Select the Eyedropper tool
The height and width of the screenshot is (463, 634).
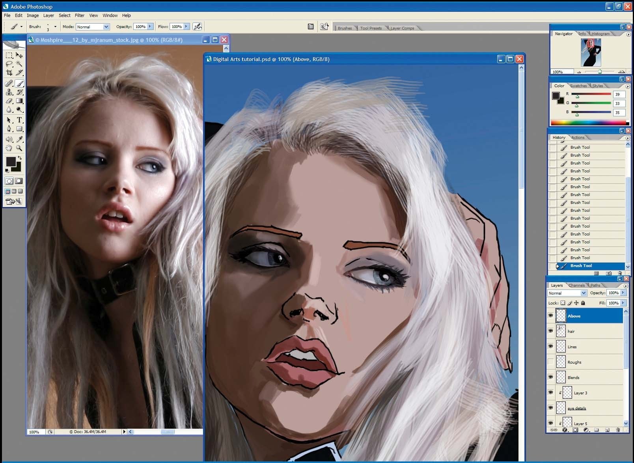point(19,139)
